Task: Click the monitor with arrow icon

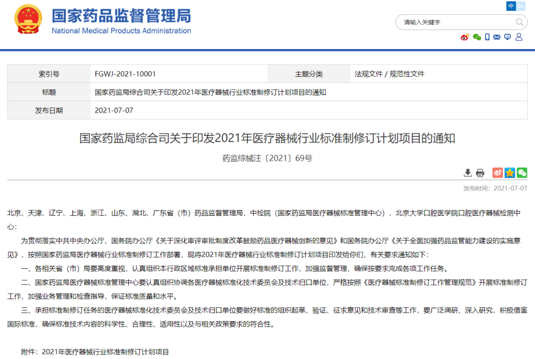Action: (507, 37)
